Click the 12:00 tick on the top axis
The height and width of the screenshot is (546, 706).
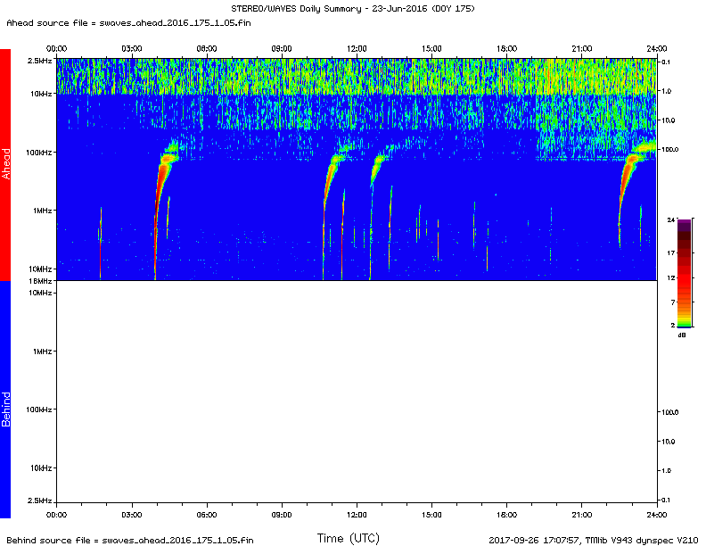tap(357, 48)
